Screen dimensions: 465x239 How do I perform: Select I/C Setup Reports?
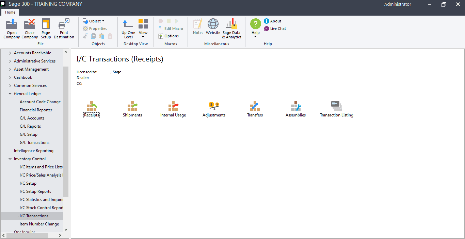pos(35,191)
